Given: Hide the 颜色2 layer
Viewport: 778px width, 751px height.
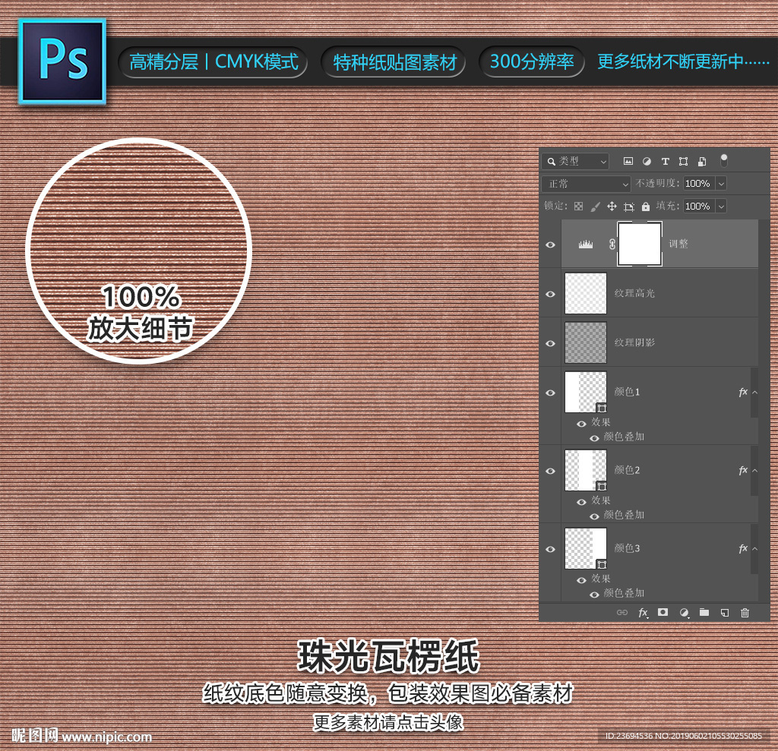Looking at the screenshot, I should click(x=550, y=471).
